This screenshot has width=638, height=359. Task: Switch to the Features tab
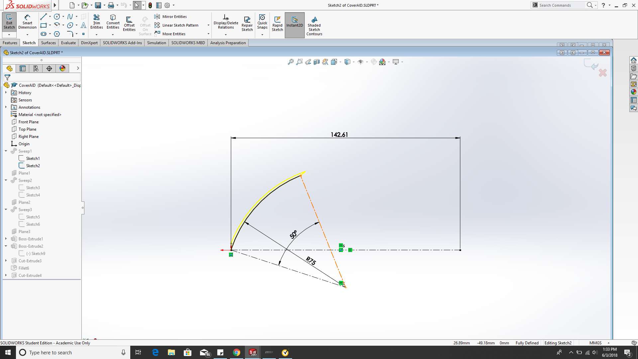tap(10, 43)
